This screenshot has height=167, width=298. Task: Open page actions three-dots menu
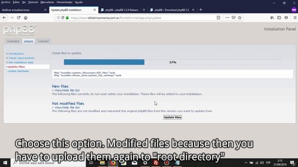tap(227, 18)
